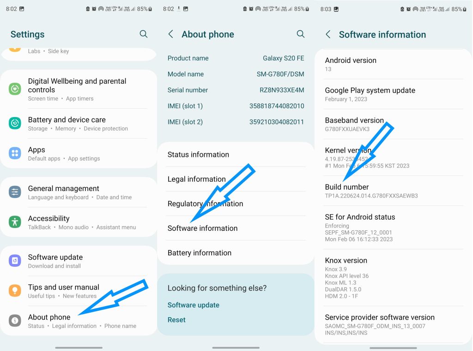Open Accessibility settings

[79, 222]
